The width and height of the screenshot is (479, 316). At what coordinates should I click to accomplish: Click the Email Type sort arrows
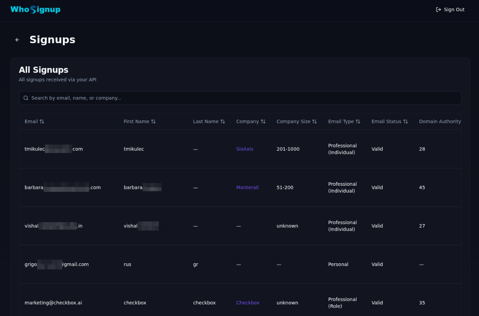358,121
